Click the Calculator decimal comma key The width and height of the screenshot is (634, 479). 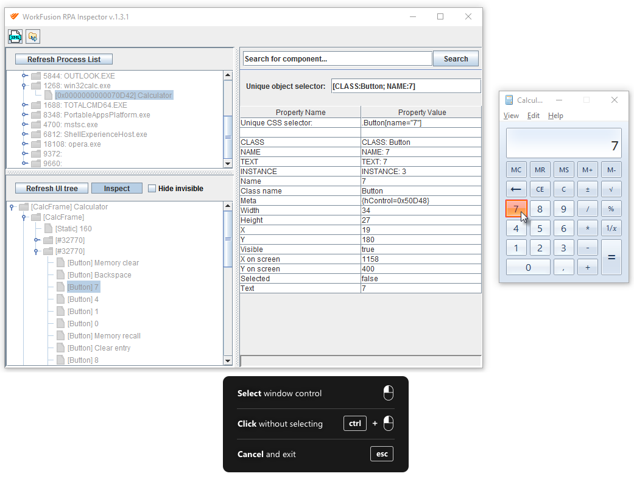pyautogui.click(x=563, y=267)
